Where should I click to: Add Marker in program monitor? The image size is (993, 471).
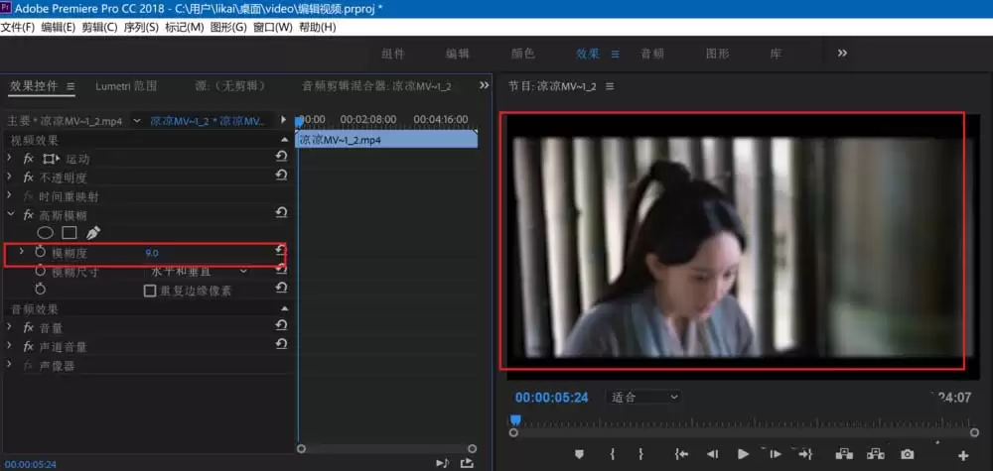pos(579,454)
